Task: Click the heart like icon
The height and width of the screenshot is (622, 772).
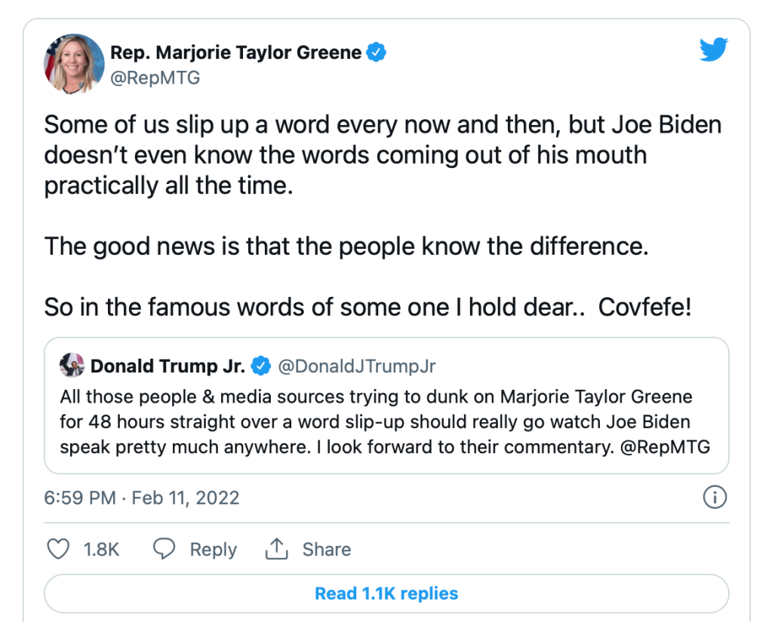Action: [x=58, y=550]
